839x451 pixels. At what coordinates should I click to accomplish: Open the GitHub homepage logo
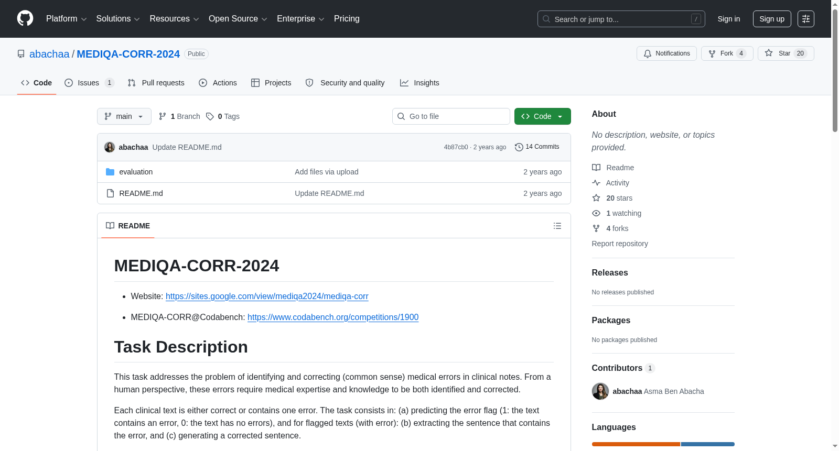pyautogui.click(x=25, y=18)
